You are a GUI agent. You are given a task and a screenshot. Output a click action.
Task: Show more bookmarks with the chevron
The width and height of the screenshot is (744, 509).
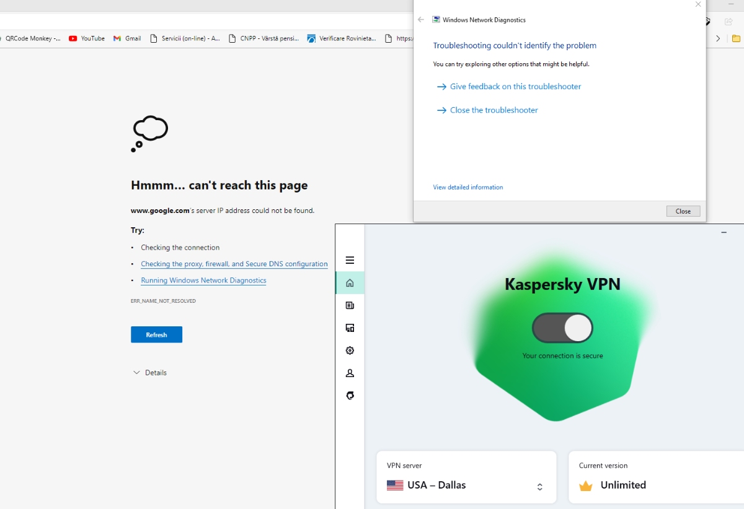tap(718, 38)
